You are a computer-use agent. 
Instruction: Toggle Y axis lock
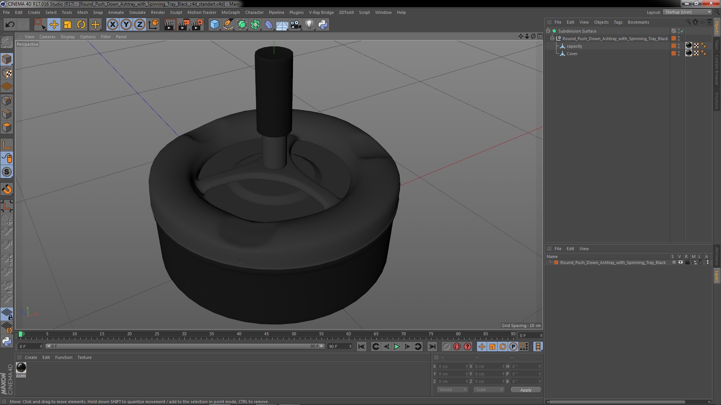click(x=126, y=25)
